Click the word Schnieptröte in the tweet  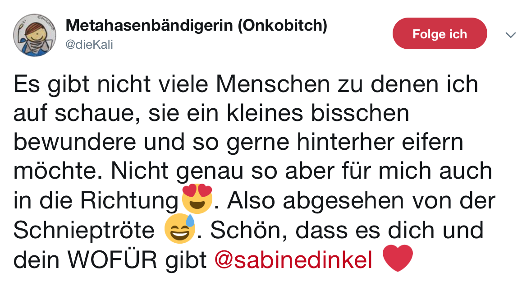[x=84, y=231]
